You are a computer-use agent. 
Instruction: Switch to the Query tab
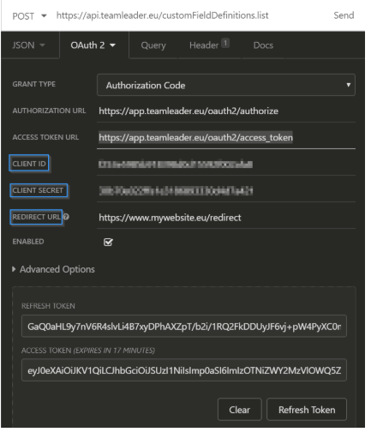click(x=153, y=45)
